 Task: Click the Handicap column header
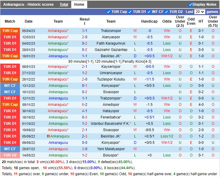(149, 21)
